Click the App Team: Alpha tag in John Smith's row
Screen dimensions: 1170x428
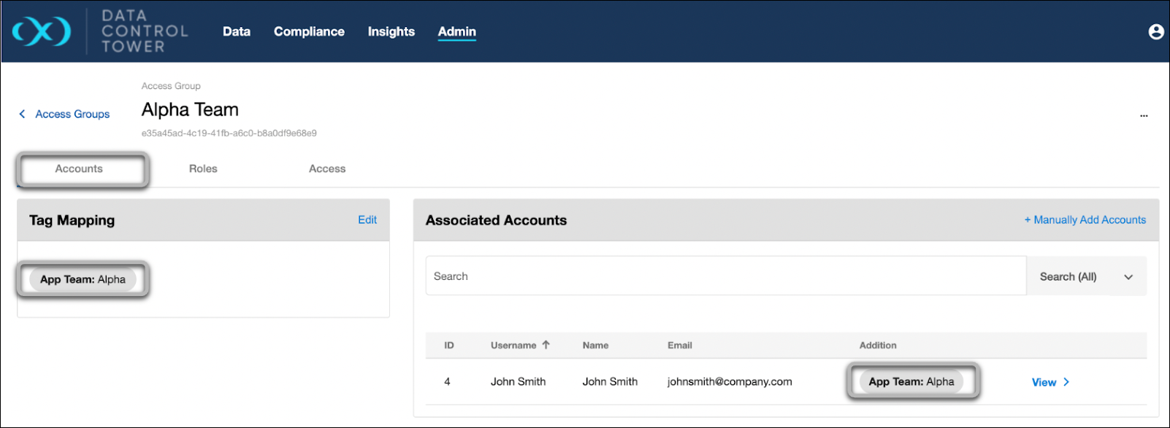[x=911, y=381]
